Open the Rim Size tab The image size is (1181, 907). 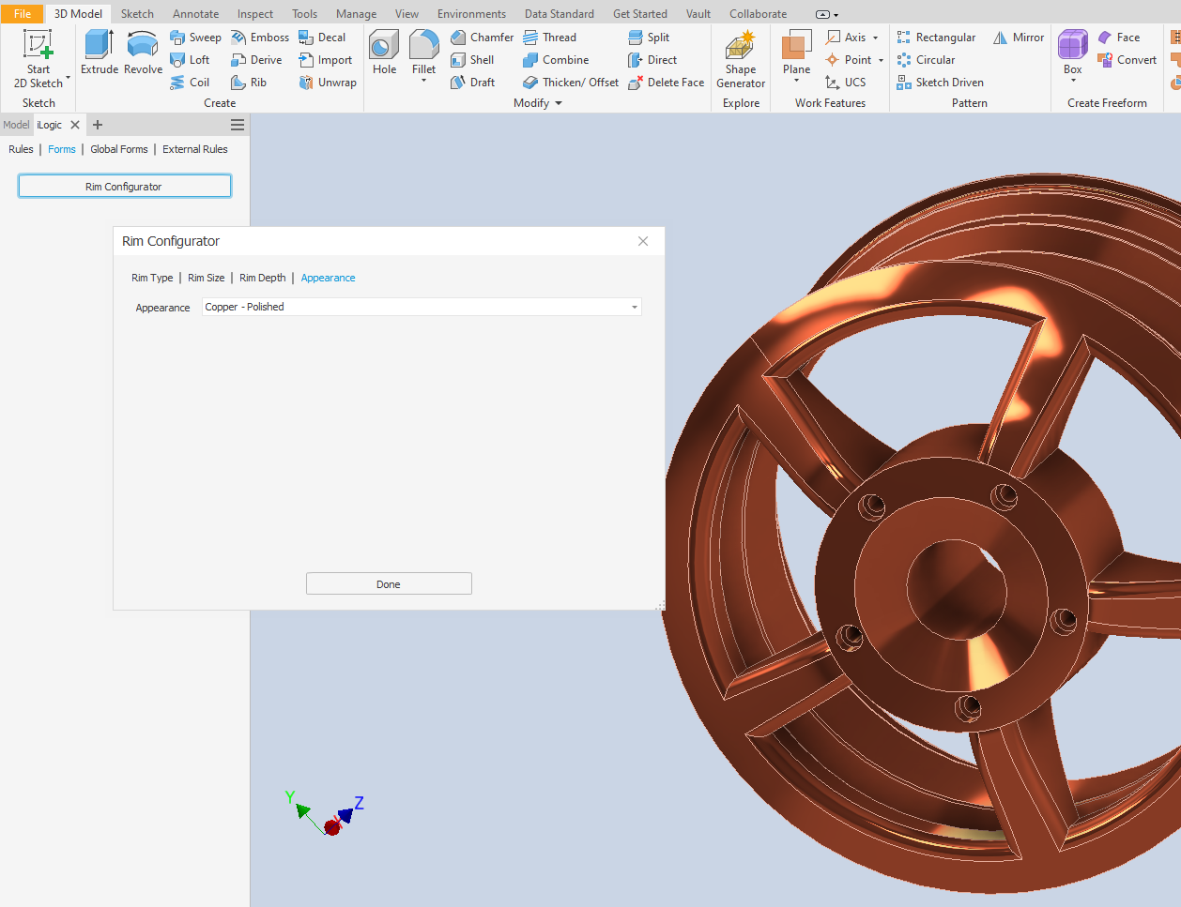click(206, 278)
